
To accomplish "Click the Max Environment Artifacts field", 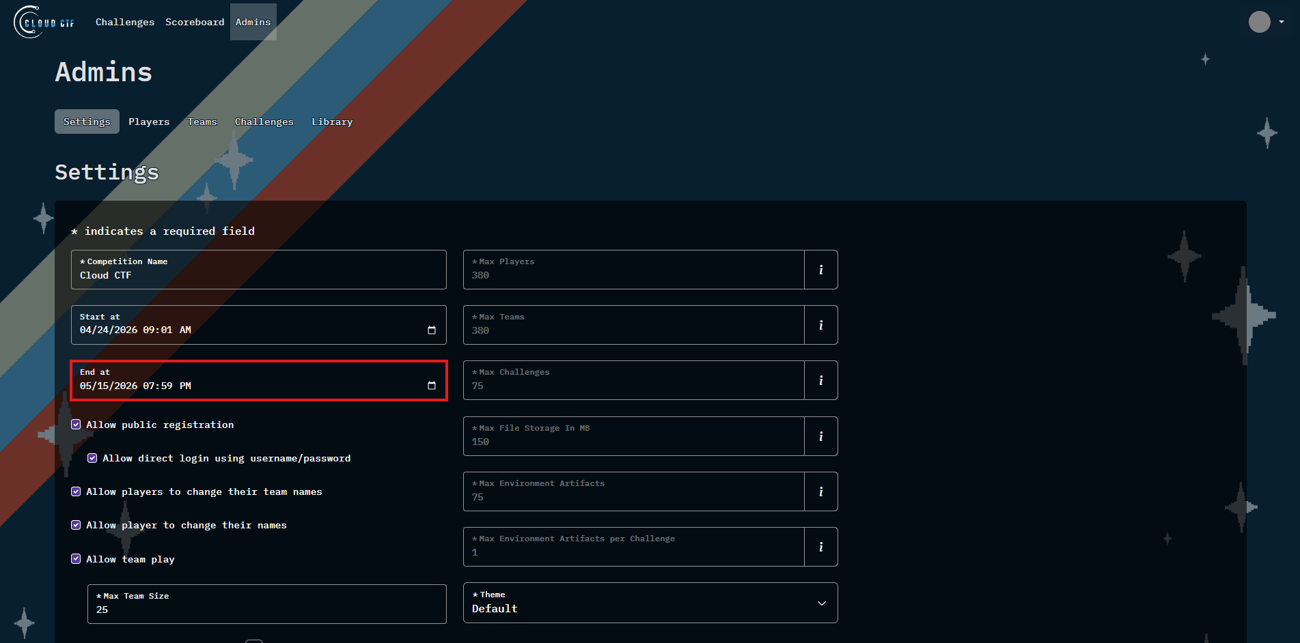I will (x=634, y=491).
